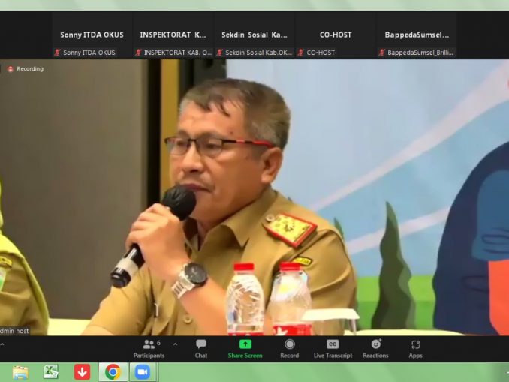Expand the caret at the toolbar's left edge

click(2, 344)
